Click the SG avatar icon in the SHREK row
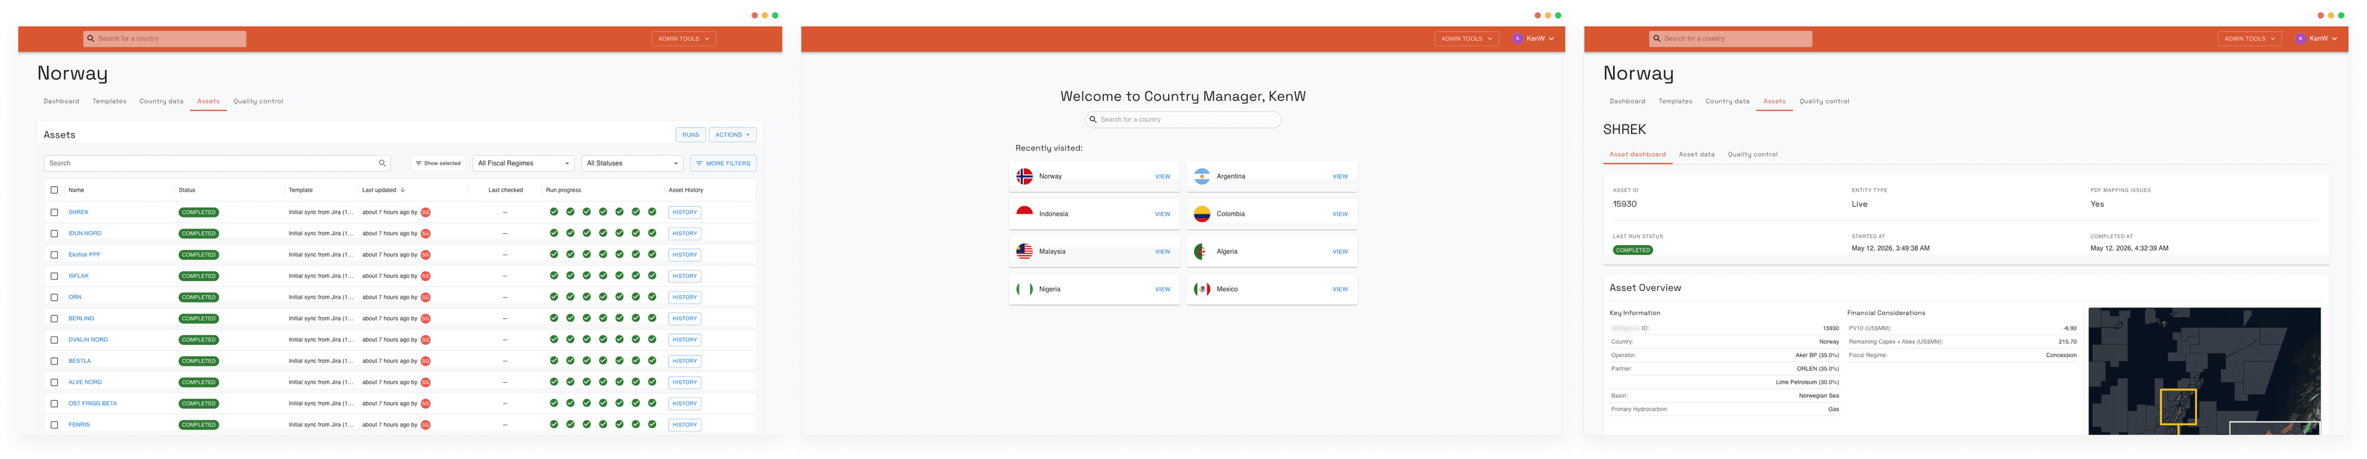Image resolution: width=2367 pixels, height=459 pixels. (x=425, y=212)
